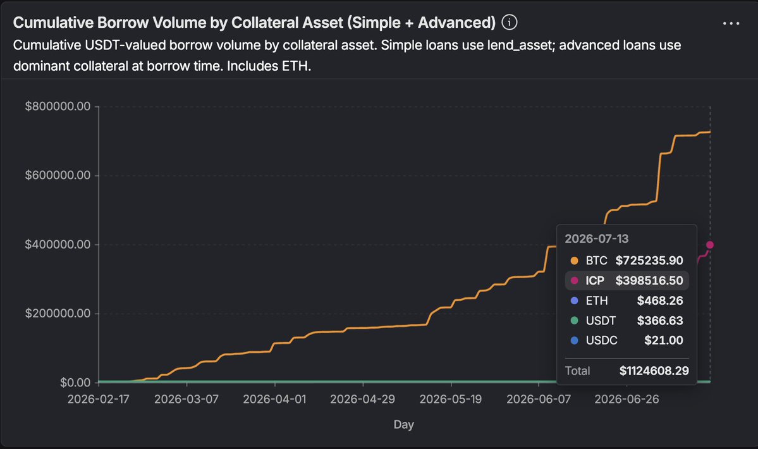
Task: Click the Day axis title
Action: (403, 424)
